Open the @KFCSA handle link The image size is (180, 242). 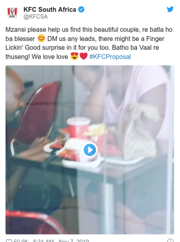coord(36,16)
